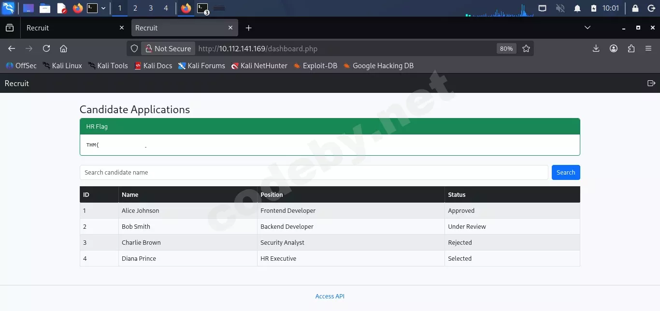View the Not Secure connection info
The width and height of the screenshot is (660, 311).
168,48
